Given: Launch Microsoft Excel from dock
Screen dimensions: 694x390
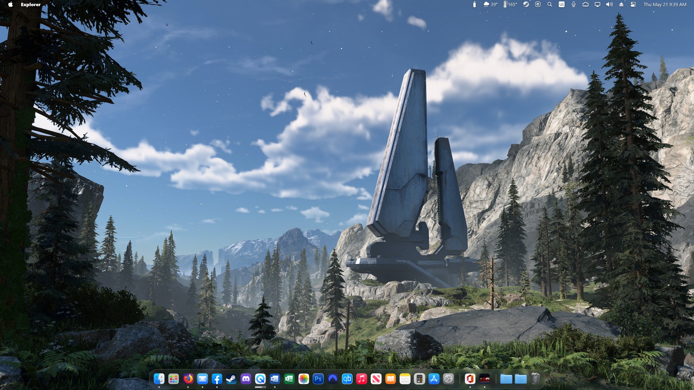Looking at the screenshot, I should (289, 379).
